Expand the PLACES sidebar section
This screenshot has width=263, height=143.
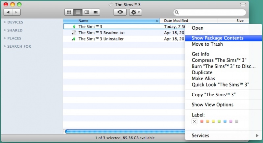click(5, 38)
